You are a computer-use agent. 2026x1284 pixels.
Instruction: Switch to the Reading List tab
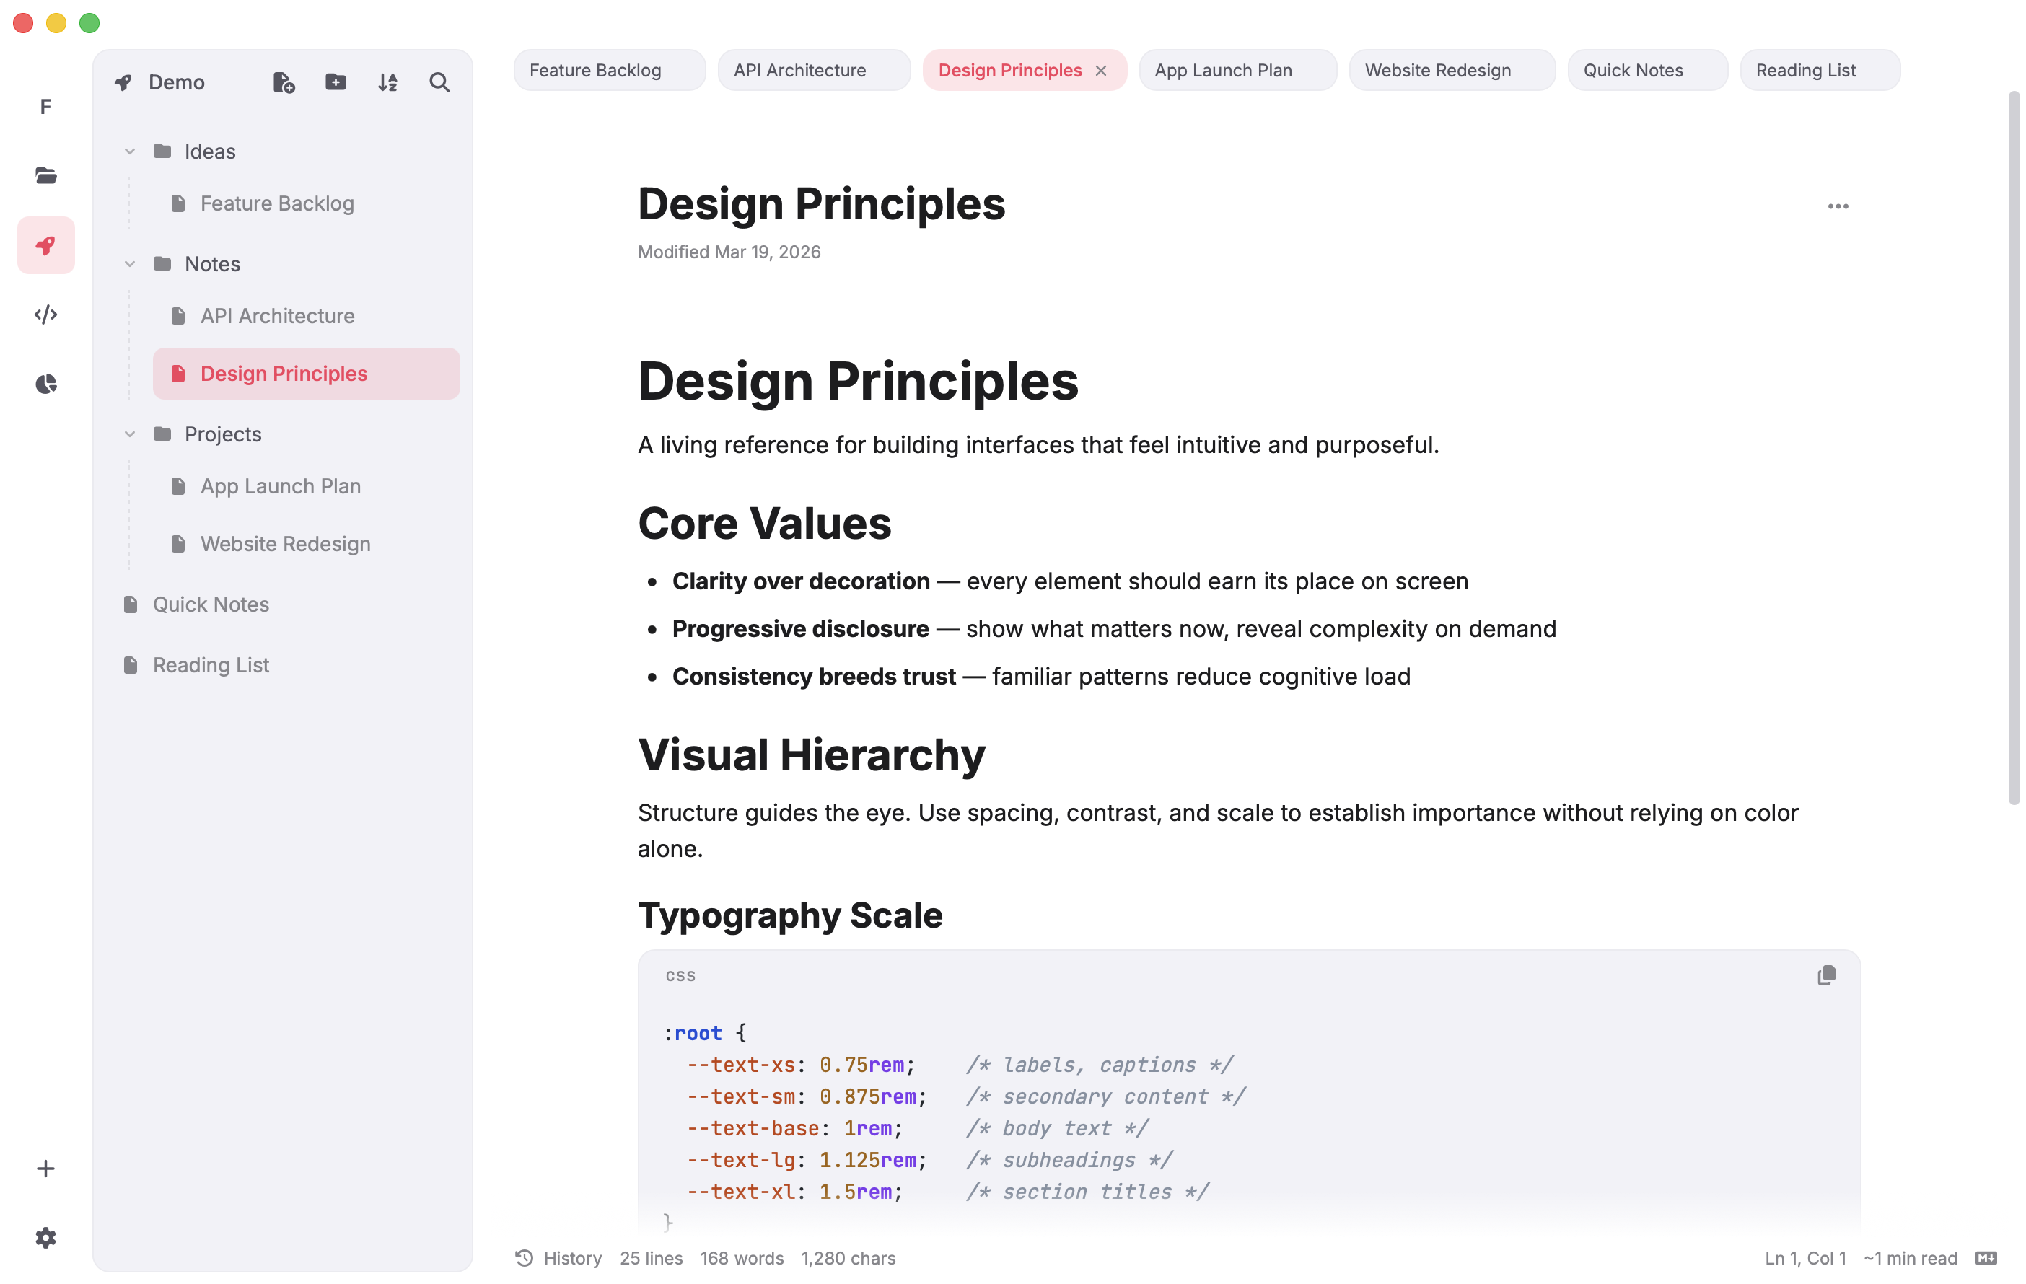tap(1819, 71)
